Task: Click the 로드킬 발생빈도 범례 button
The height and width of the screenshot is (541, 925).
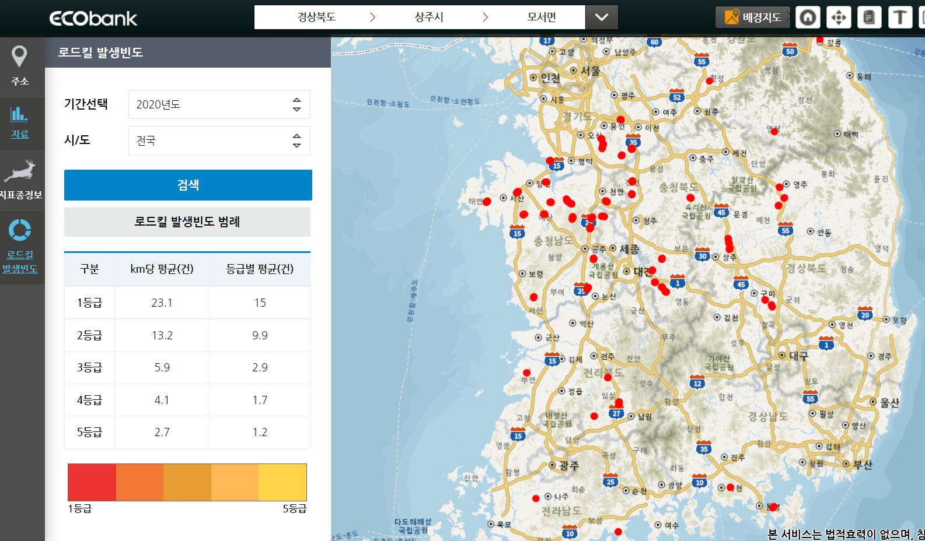Action: click(x=187, y=222)
